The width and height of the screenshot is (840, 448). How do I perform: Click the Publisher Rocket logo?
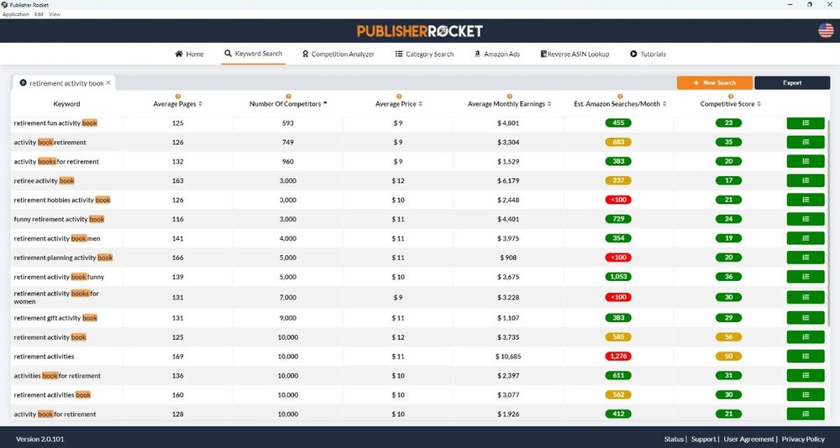420,31
